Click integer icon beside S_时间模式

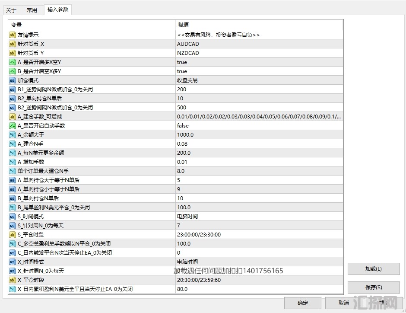[13, 216]
